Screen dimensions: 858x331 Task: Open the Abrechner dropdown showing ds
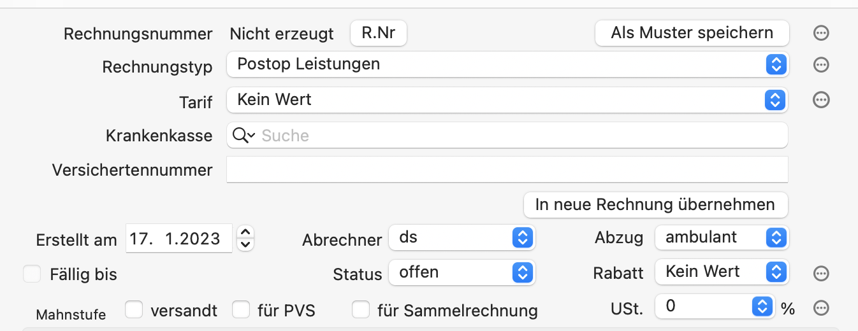[x=462, y=237]
